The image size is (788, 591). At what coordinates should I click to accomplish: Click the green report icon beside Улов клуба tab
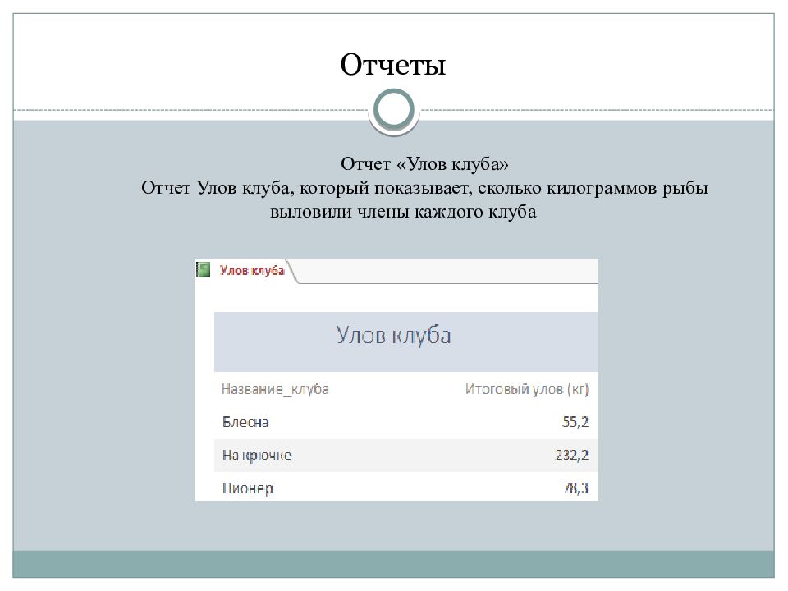tap(204, 270)
